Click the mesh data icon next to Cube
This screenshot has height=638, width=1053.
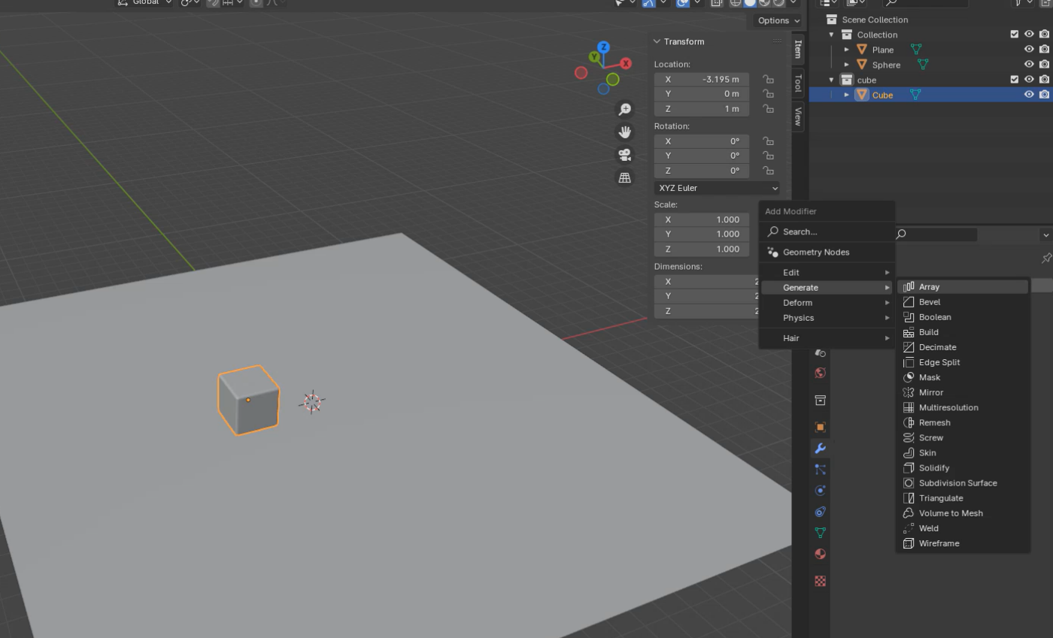coord(915,95)
